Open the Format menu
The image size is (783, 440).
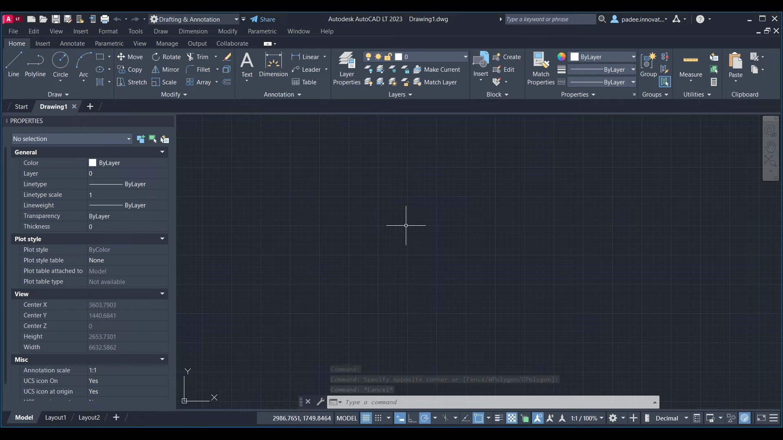tap(108, 31)
